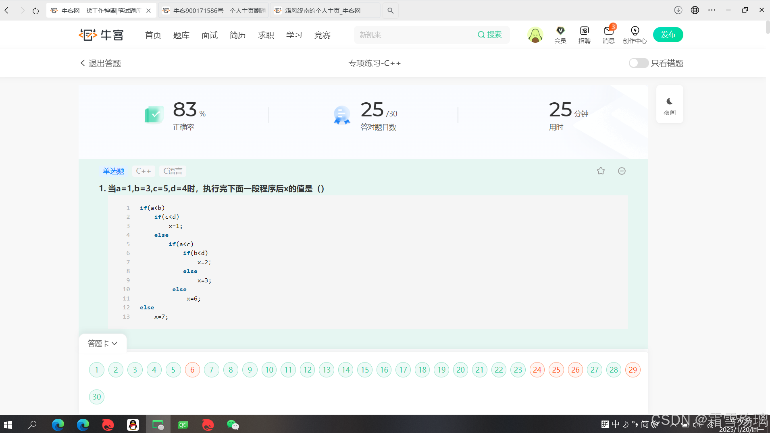Screen dimensions: 770x433
Task: Click the minus circle icon on question
Action: 622,171
